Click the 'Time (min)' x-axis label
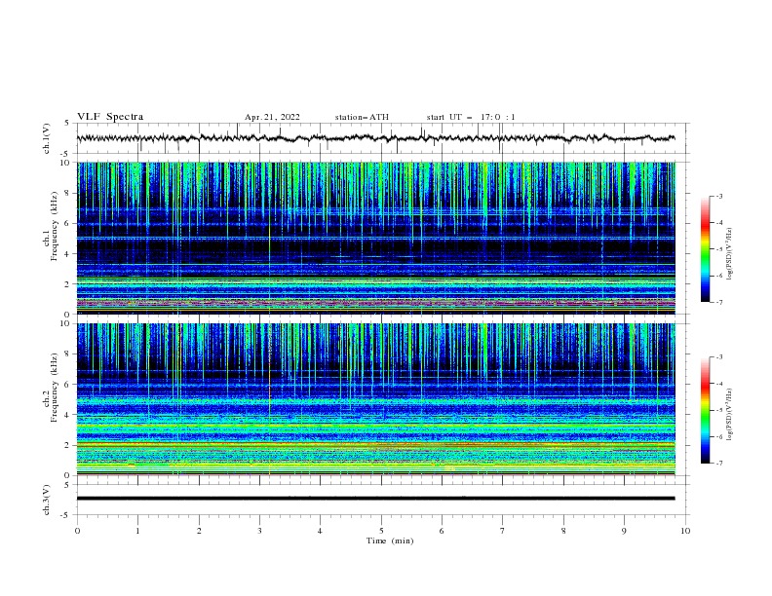The width and height of the screenshot is (772, 596). tap(390, 540)
